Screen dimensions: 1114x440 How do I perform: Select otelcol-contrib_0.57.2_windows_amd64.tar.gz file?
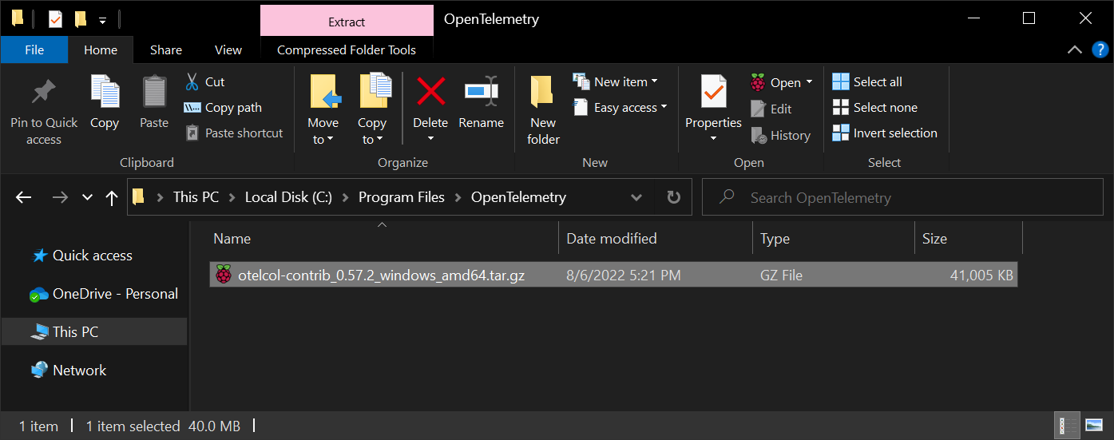pos(613,275)
